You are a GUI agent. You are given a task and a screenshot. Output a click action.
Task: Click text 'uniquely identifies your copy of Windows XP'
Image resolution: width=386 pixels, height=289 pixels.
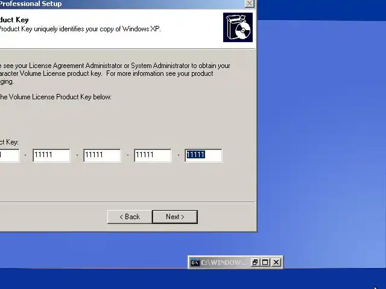tap(98, 29)
